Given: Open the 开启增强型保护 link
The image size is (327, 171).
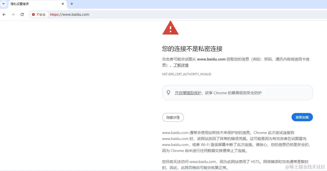Looking at the screenshot, I should 188,93.
